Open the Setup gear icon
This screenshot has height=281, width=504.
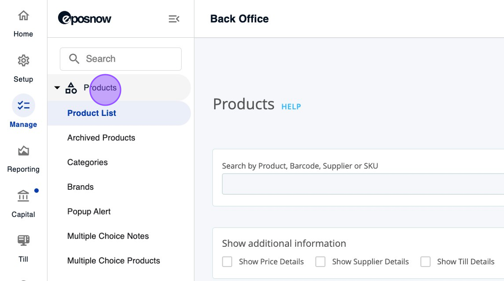pos(23,61)
